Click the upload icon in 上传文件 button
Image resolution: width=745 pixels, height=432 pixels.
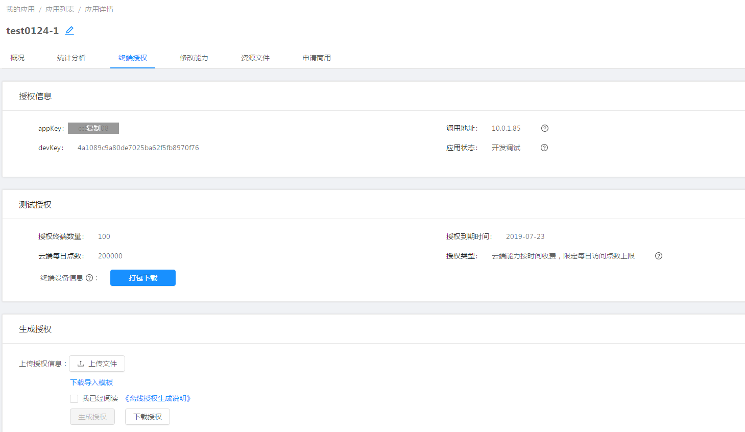coord(82,364)
